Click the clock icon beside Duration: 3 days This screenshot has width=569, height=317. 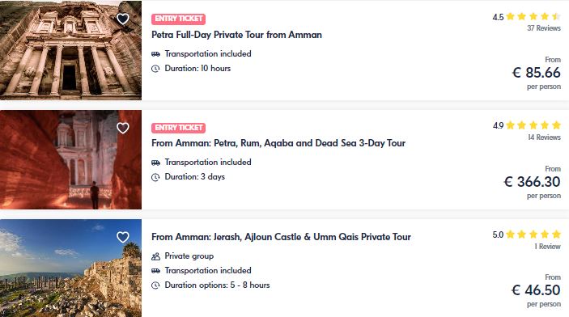pyautogui.click(x=155, y=177)
